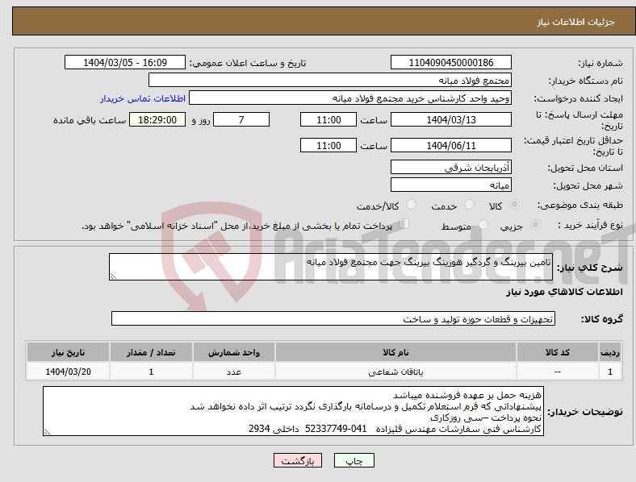Click the remaining time field 18:29:00
The image size is (636, 482).
click(157, 119)
